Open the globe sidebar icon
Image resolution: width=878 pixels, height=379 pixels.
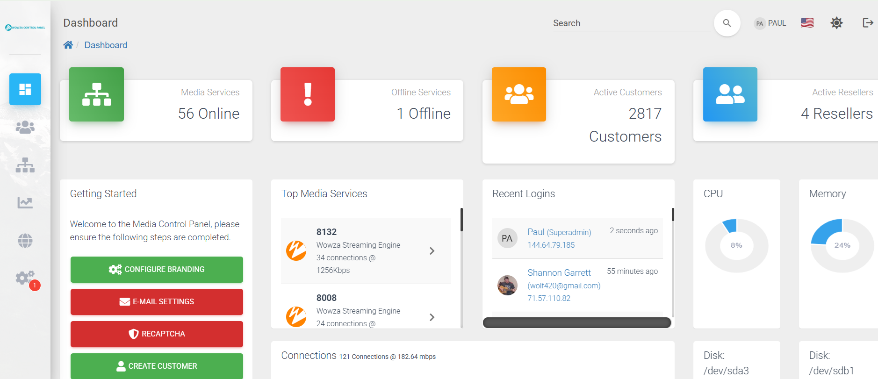click(x=25, y=241)
